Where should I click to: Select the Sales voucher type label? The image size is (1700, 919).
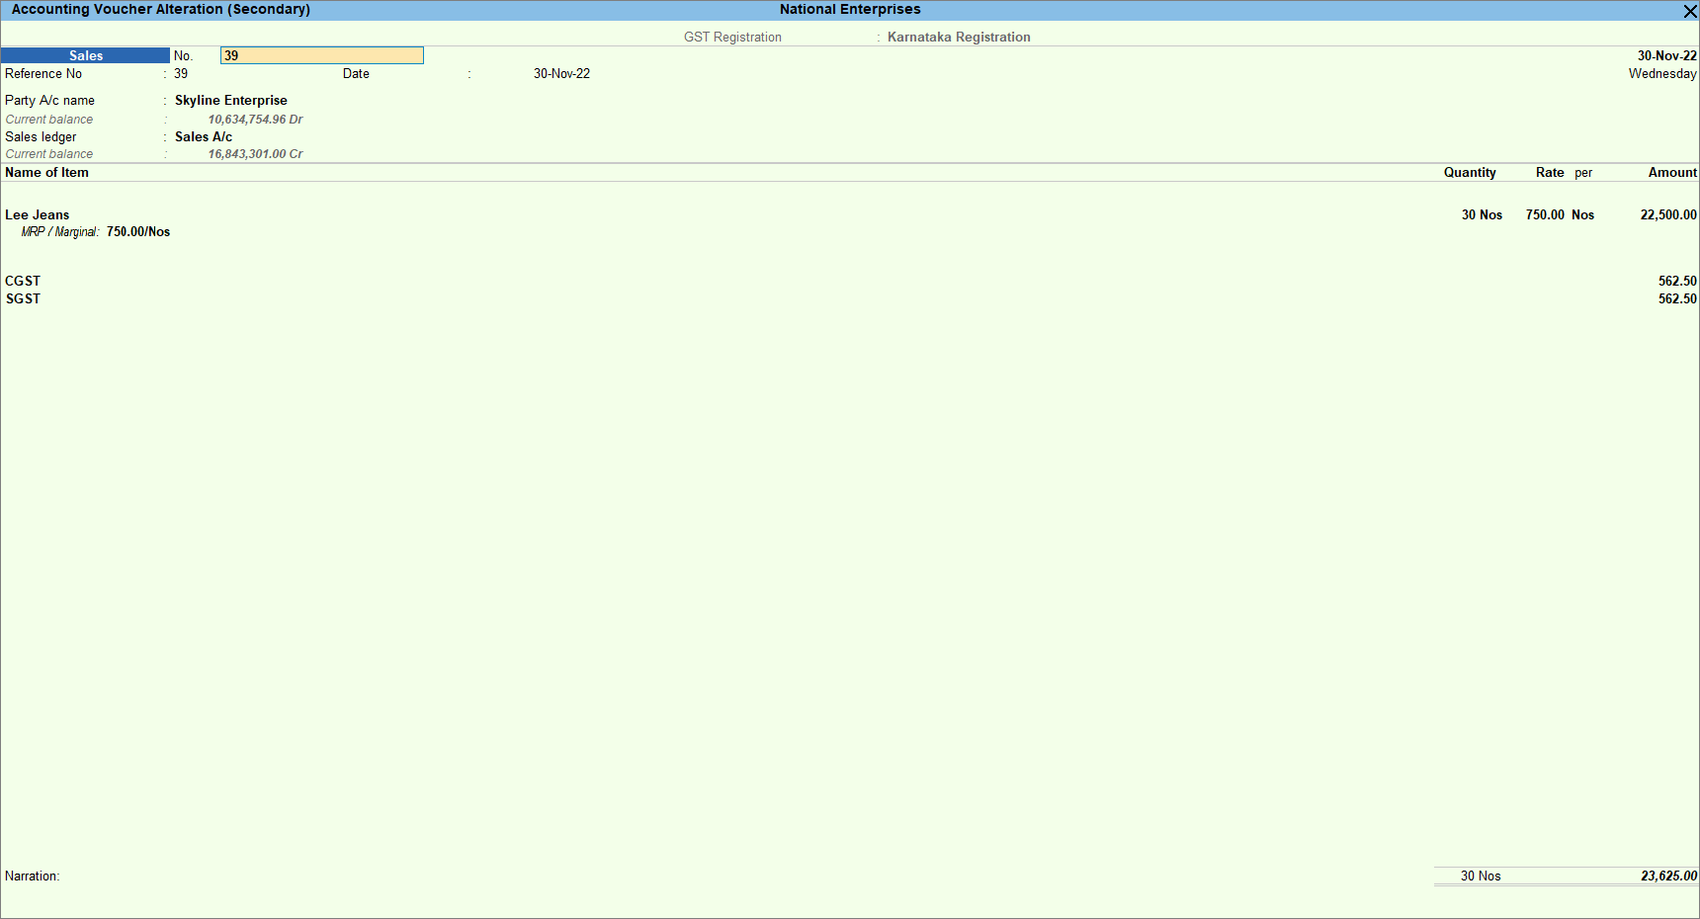click(x=86, y=55)
